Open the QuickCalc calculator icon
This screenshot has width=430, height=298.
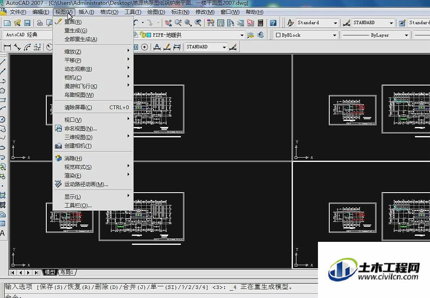click(260, 23)
